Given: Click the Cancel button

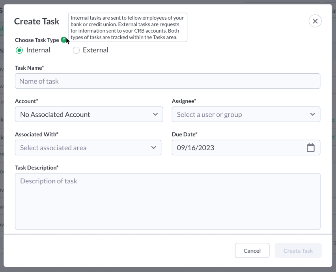Looking at the screenshot, I should pyautogui.click(x=252, y=250).
